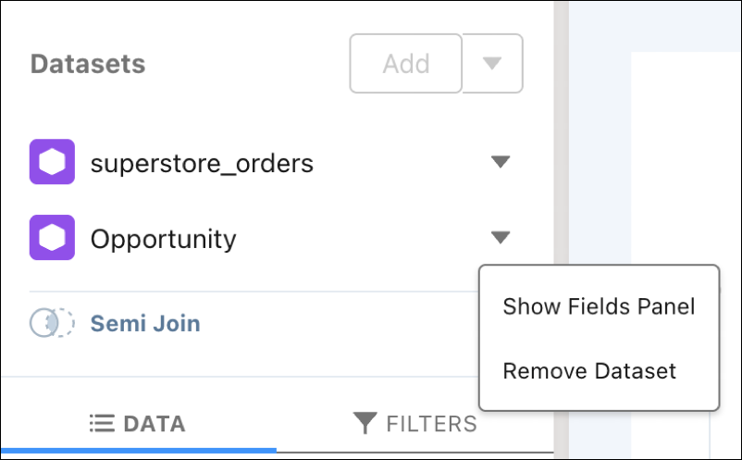Click the gray vertical panel divider
Screen dimensions: 742x460
[x=562, y=132]
